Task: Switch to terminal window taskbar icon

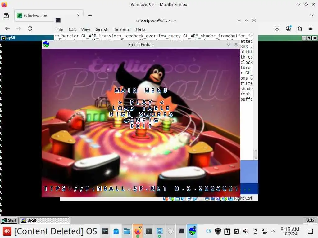Action: (181, 231)
